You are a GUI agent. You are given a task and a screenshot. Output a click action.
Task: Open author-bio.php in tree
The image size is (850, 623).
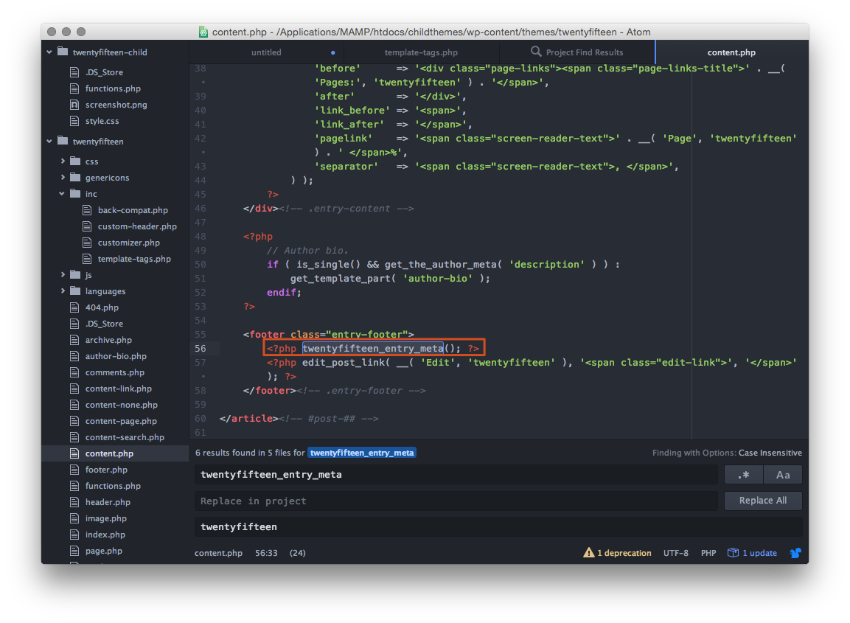coord(116,356)
